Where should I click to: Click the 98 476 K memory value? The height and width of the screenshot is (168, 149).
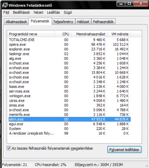click(x=98, y=44)
